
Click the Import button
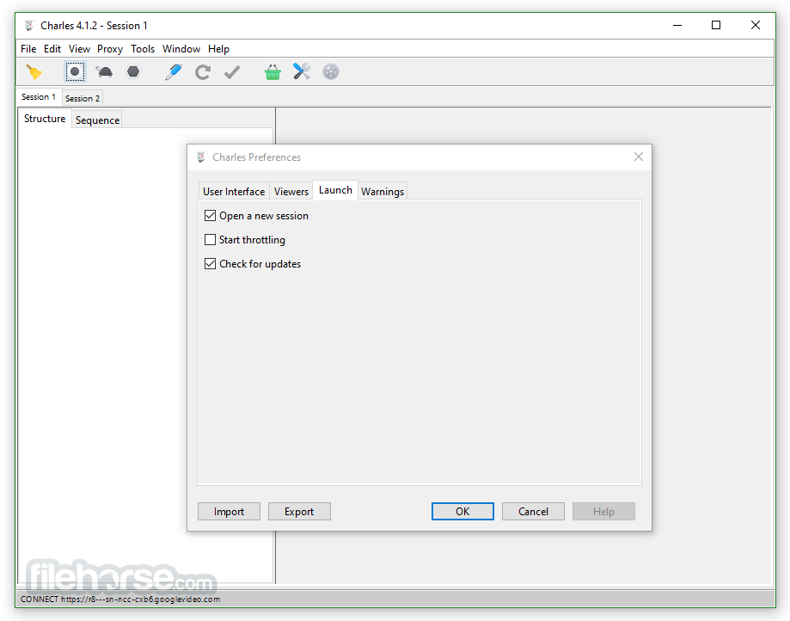click(229, 512)
